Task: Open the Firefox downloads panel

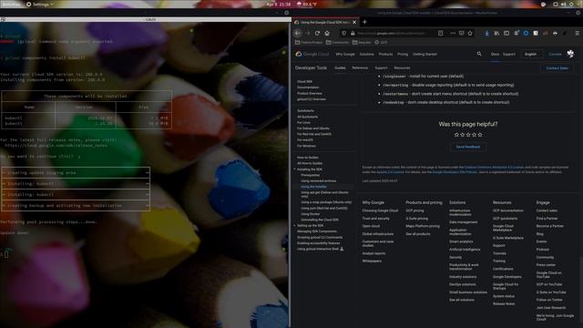Action: (486, 33)
